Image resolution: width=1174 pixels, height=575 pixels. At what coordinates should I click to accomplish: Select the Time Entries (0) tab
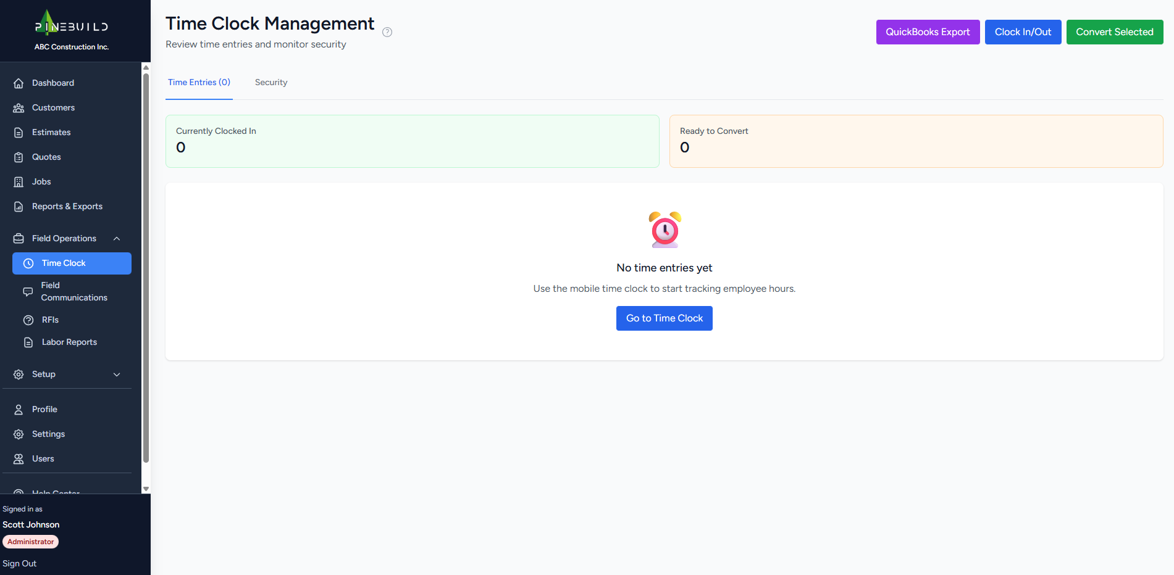tap(199, 83)
